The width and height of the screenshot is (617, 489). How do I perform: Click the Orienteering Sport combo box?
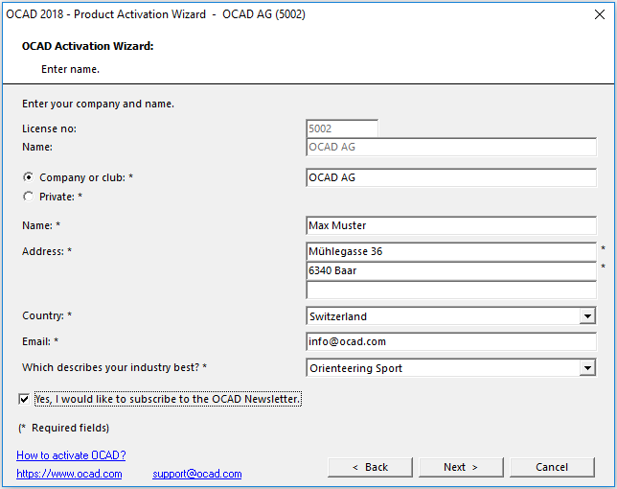coord(451,368)
